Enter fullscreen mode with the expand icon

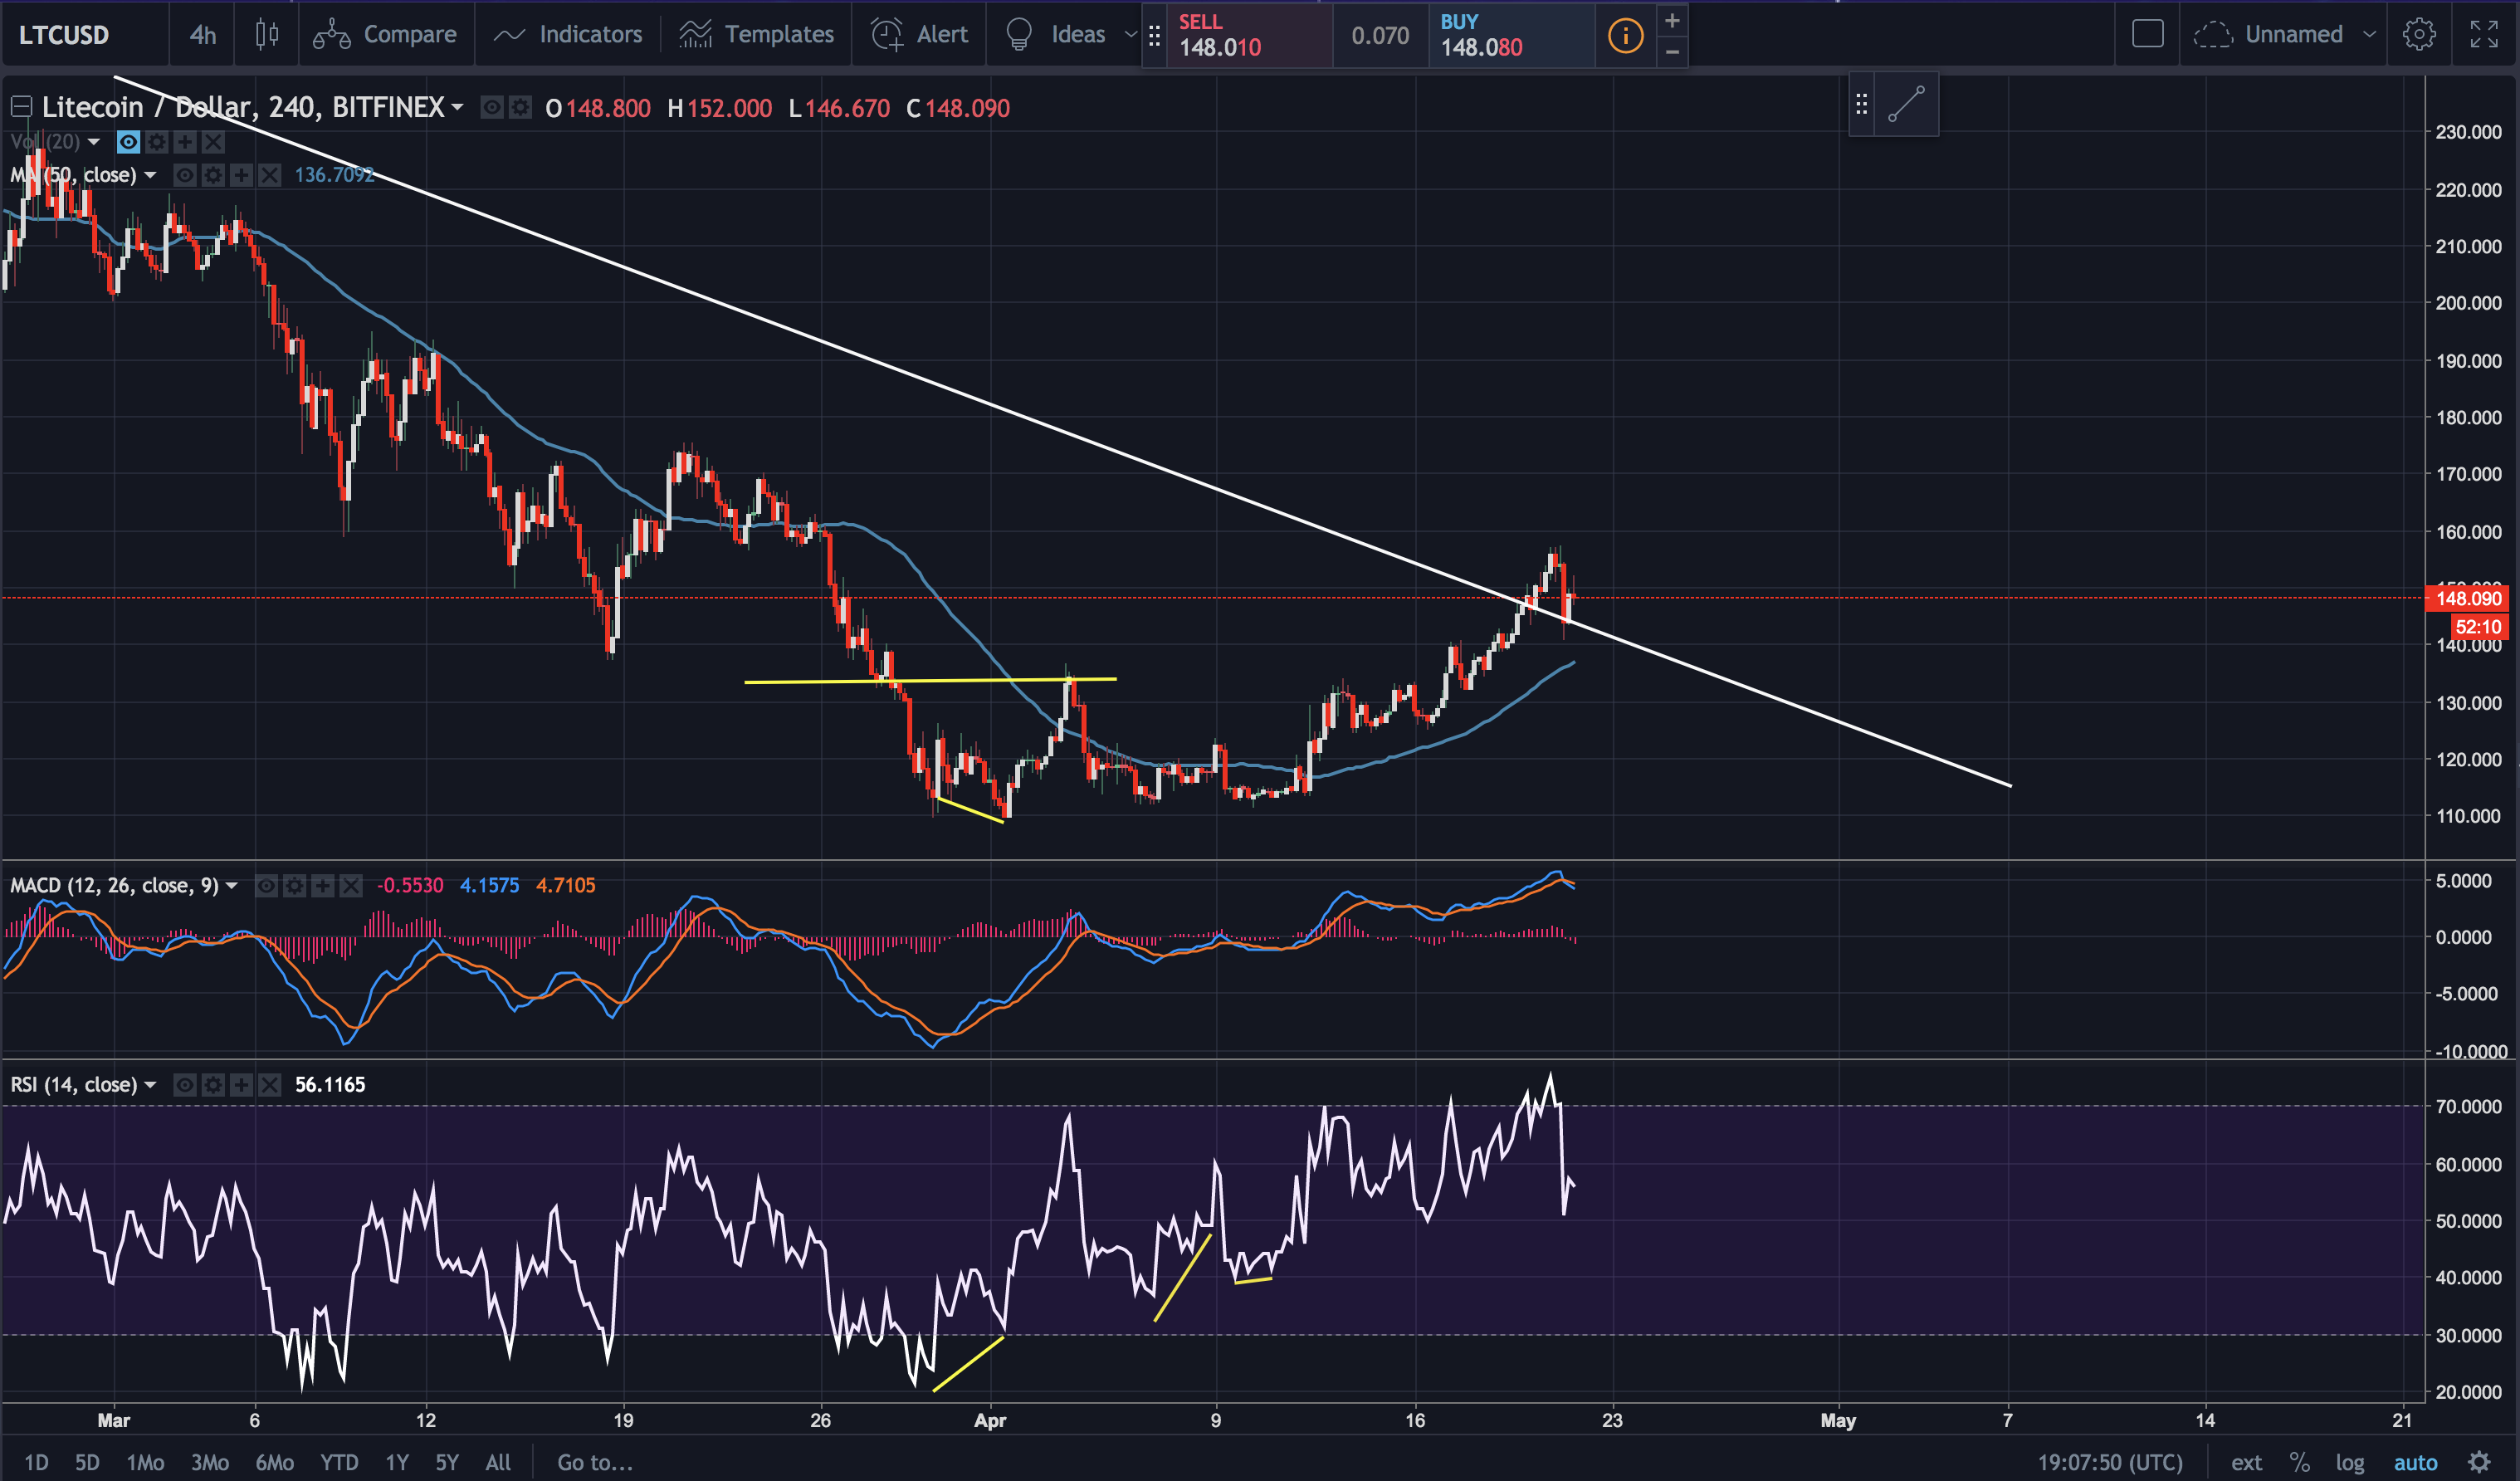pyautogui.click(x=2484, y=35)
